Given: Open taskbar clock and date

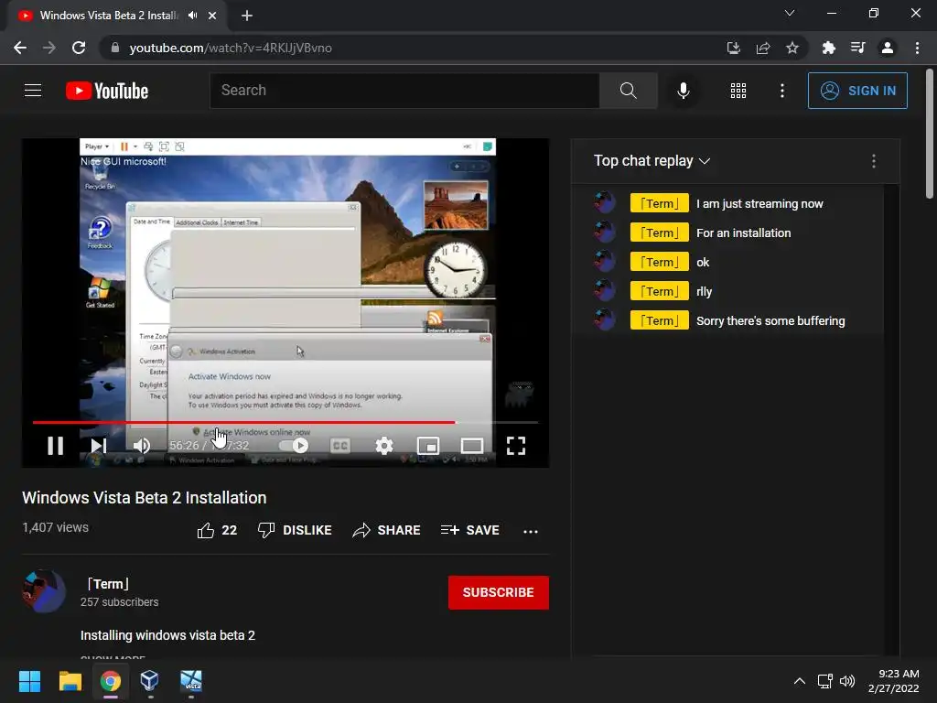Looking at the screenshot, I should (x=894, y=681).
